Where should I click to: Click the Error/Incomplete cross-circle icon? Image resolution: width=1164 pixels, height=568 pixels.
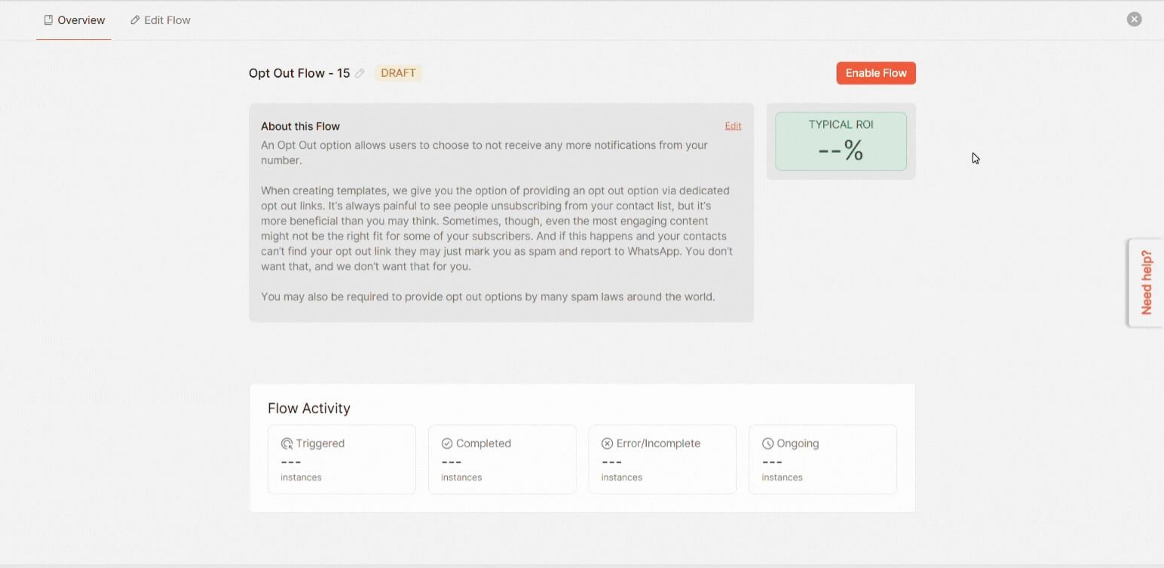[x=607, y=444]
